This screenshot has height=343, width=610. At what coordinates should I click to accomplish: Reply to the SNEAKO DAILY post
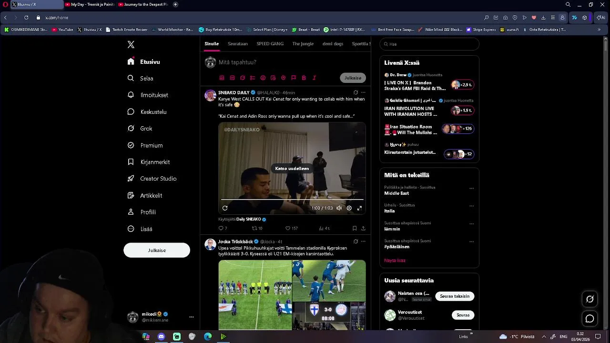(223, 228)
